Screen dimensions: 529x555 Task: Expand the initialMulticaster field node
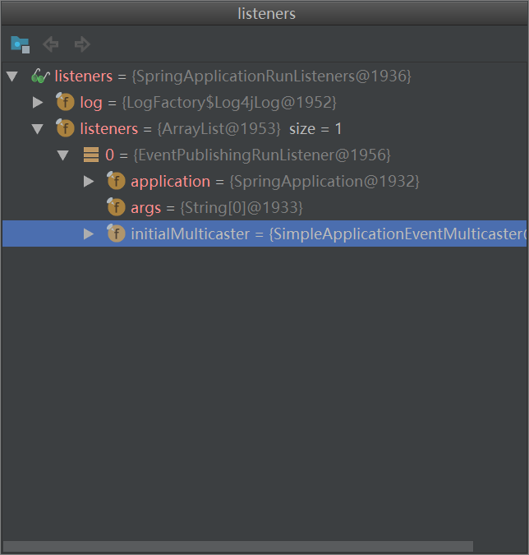89,234
